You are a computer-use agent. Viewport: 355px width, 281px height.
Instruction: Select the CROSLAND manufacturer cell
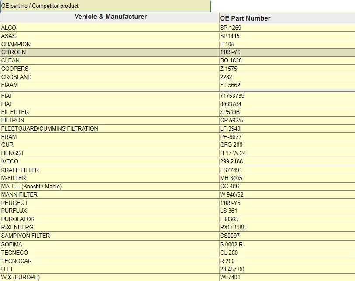110,77
